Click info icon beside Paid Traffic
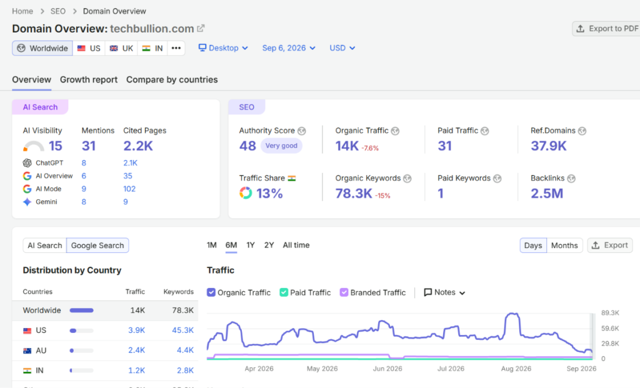Image resolution: width=640 pixels, height=388 pixels. tap(484, 131)
